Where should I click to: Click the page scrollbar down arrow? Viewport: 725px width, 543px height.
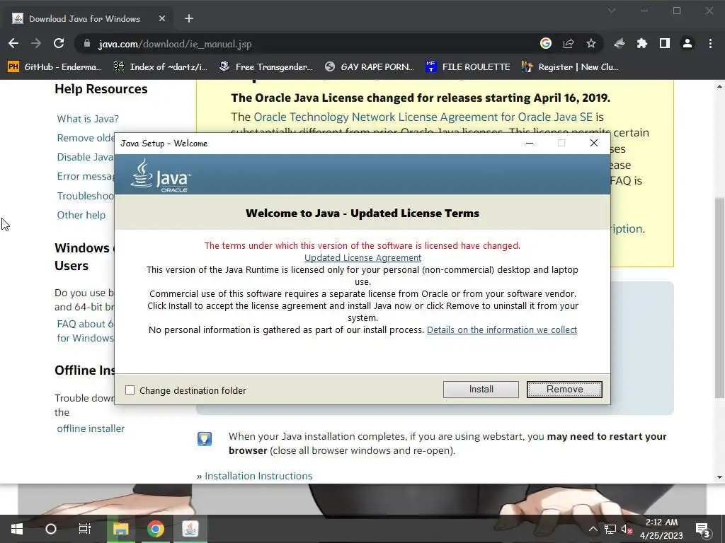(719, 477)
